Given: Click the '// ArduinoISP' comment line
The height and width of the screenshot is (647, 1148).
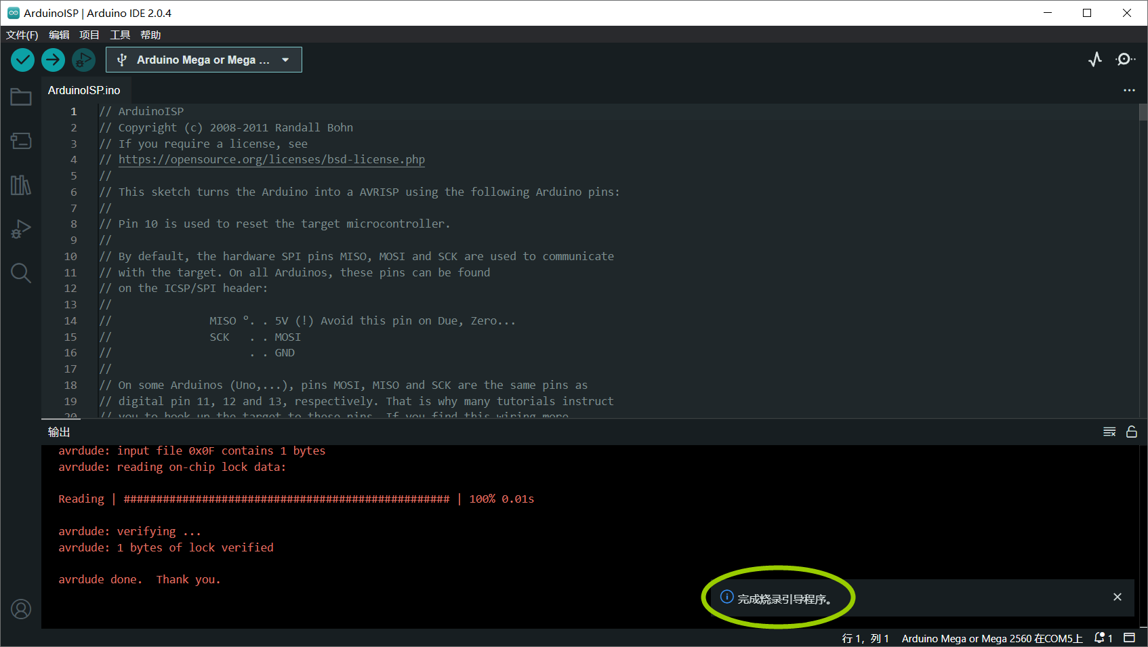Looking at the screenshot, I should 142,112.
